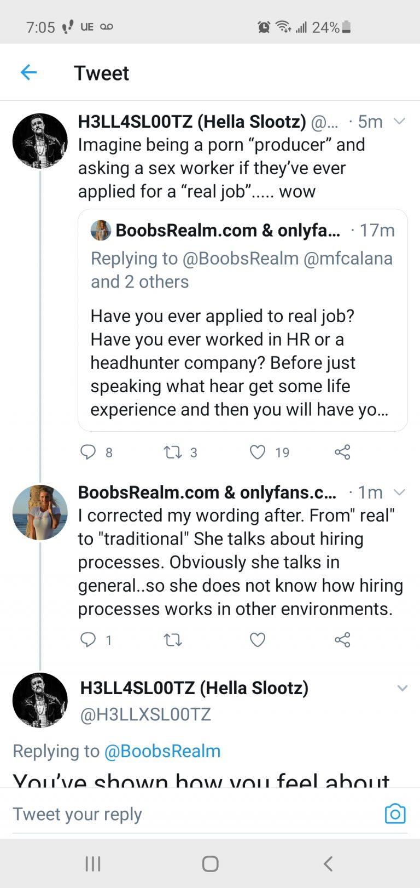The image size is (420, 888).
Task: Retweet the BoobsRealm 1m reply
Action: pos(173,639)
